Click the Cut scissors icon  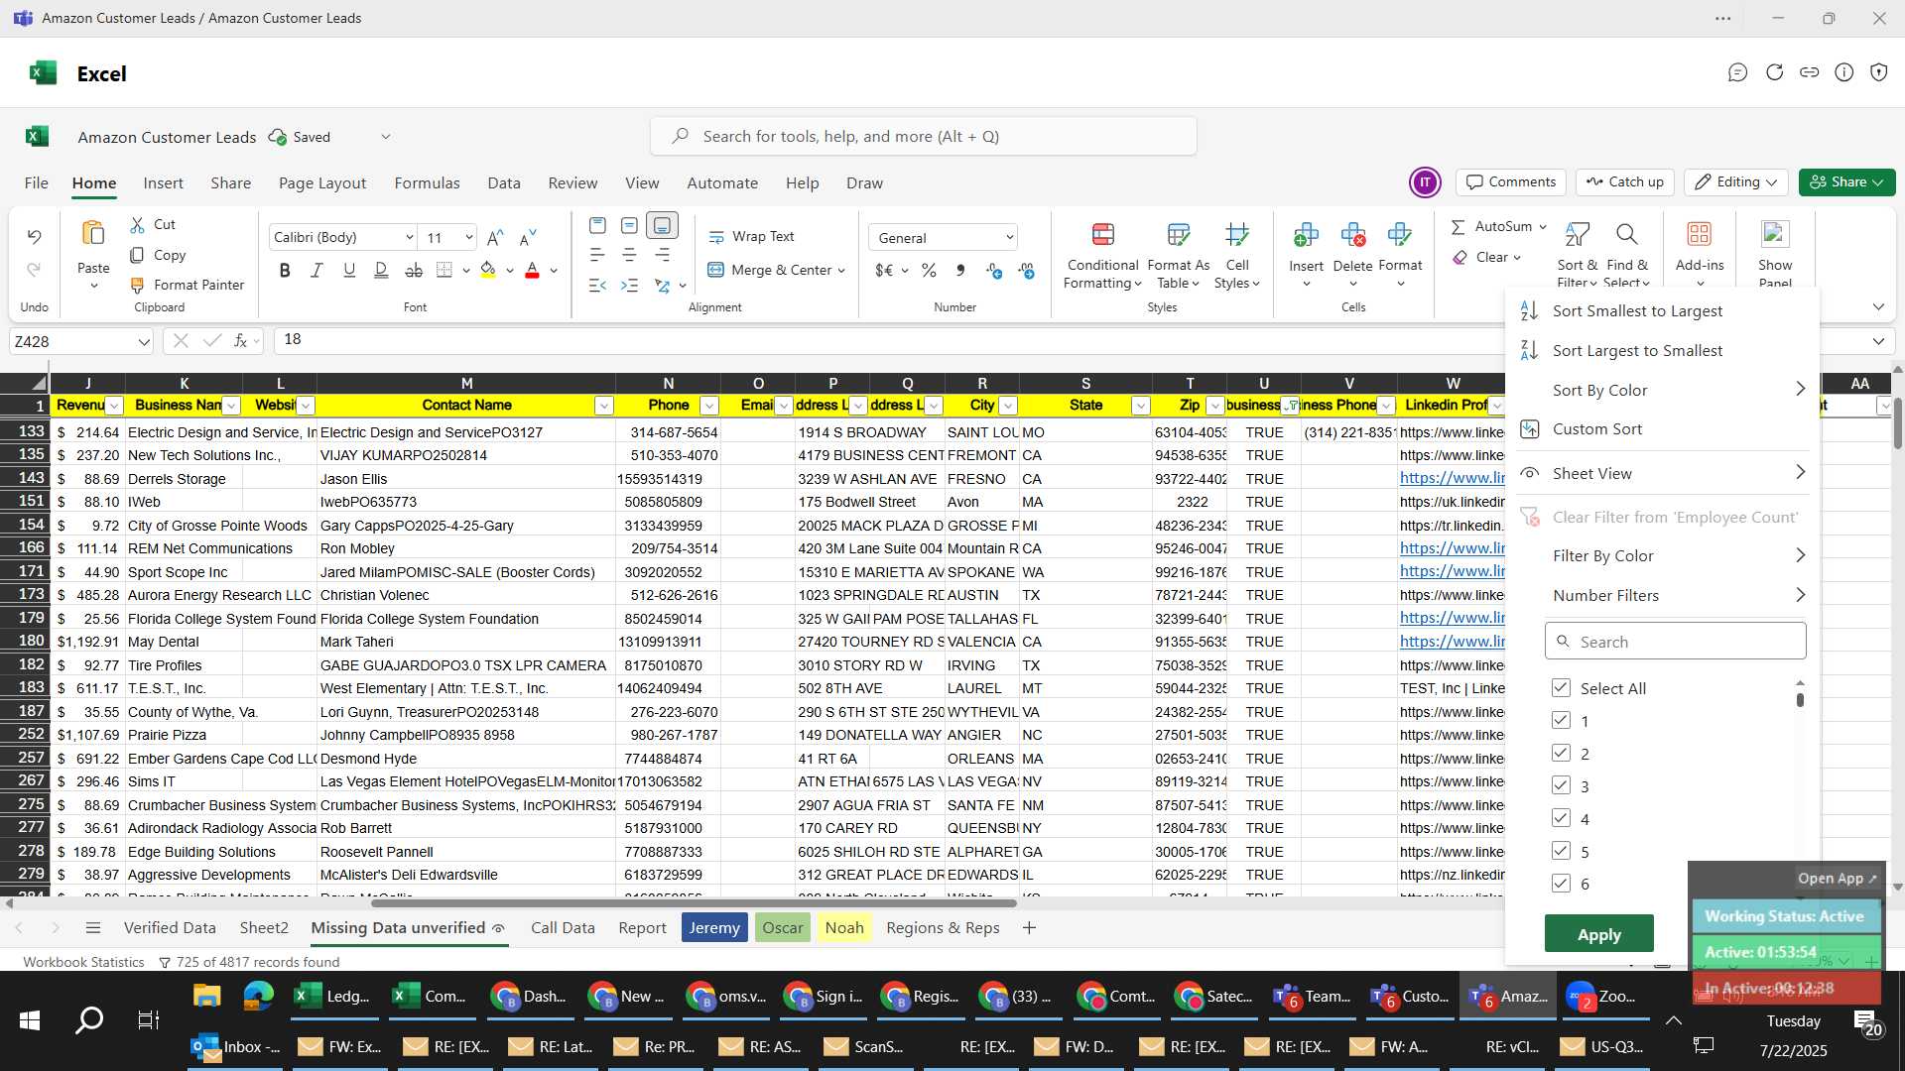coord(138,225)
